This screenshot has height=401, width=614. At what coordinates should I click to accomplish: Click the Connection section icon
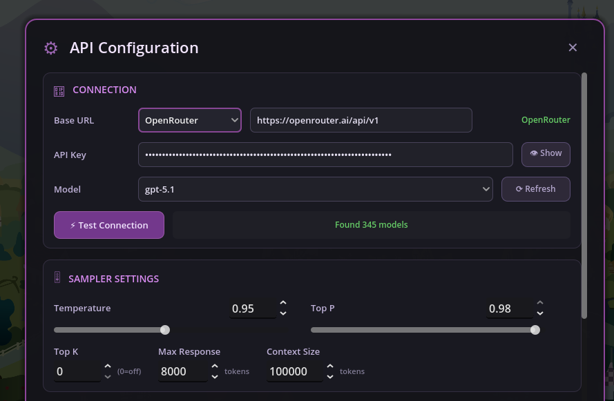click(59, 90)
